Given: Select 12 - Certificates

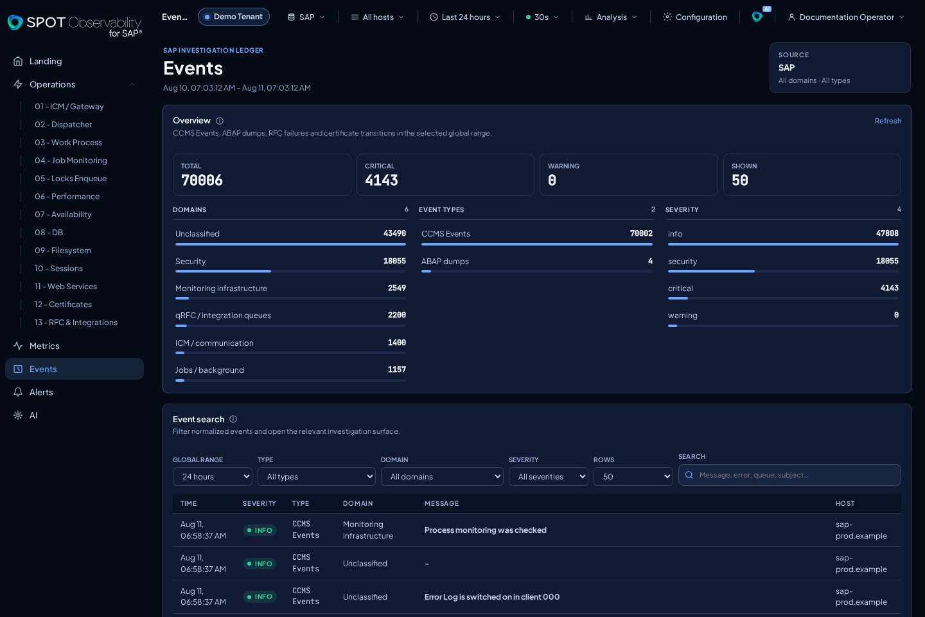Looking at the screenshot, I should (x=64, y=305).
